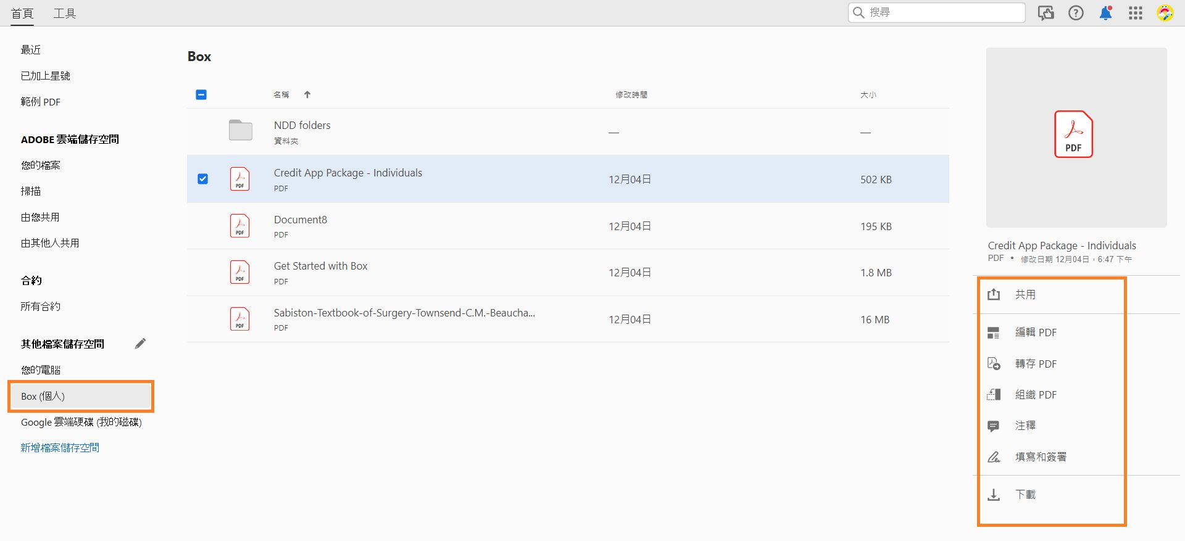Click the 共用 share icon
Viewport: 1185px width, 541px height.
994,295
